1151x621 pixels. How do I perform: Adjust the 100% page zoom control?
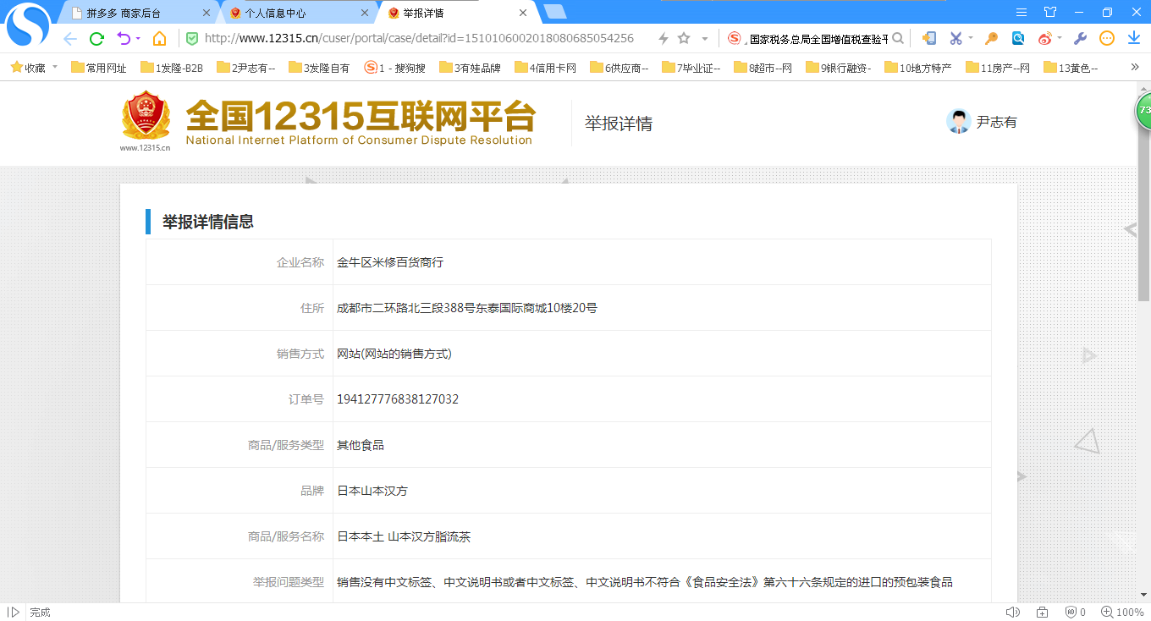point(1122,612)
